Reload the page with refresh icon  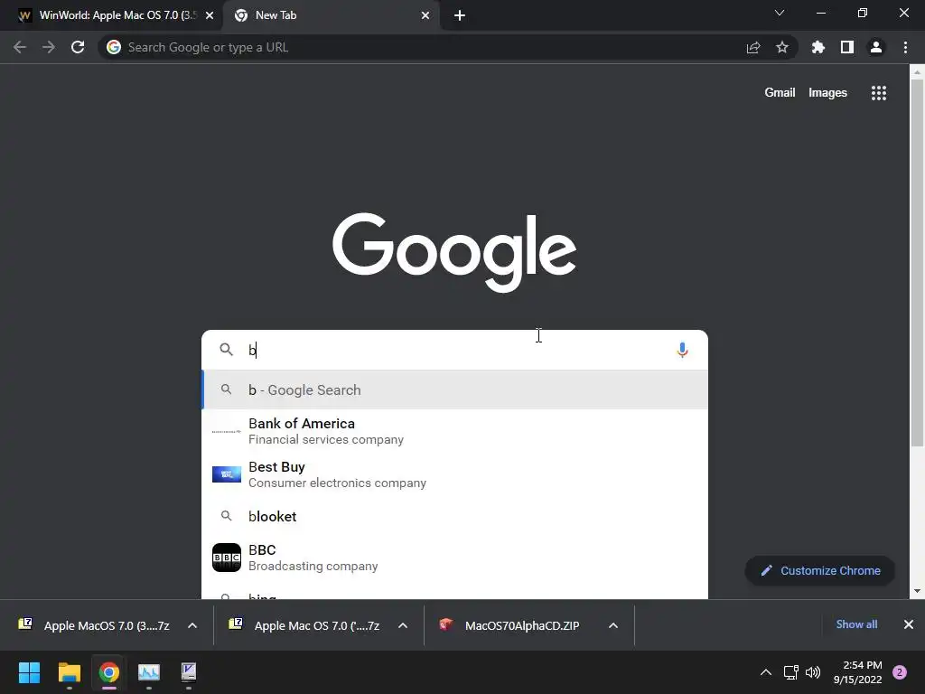click(x=78, y=47)
